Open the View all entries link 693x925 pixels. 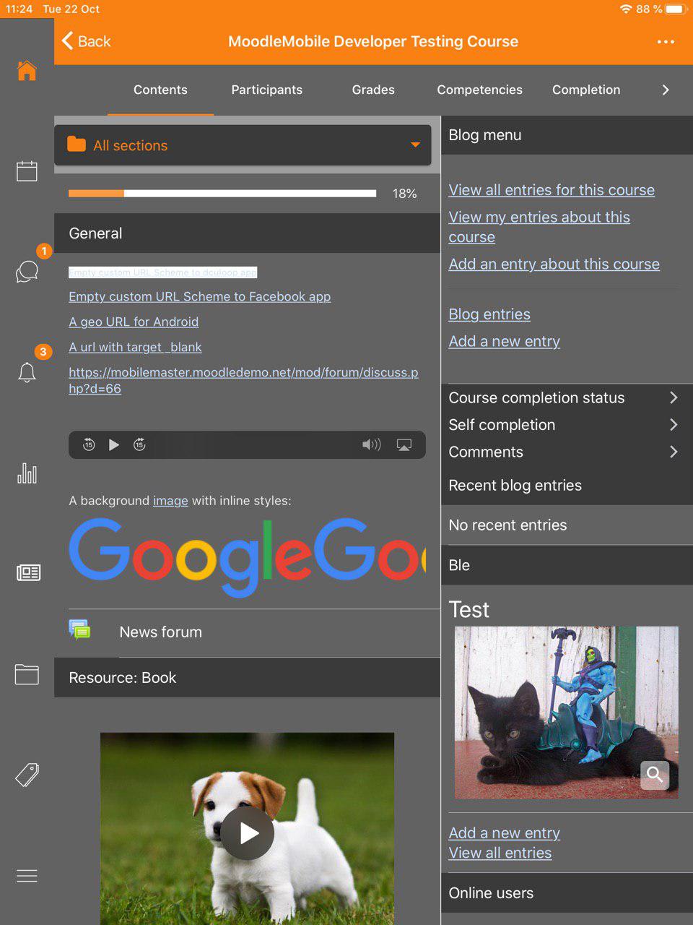click(x=500, y=853)
